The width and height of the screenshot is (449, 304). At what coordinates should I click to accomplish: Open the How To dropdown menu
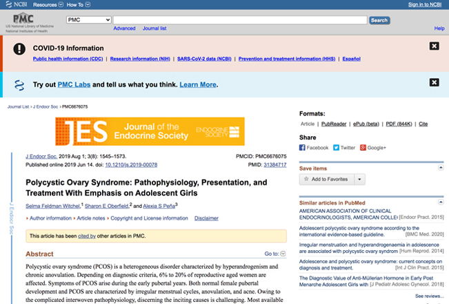(79, 5)
